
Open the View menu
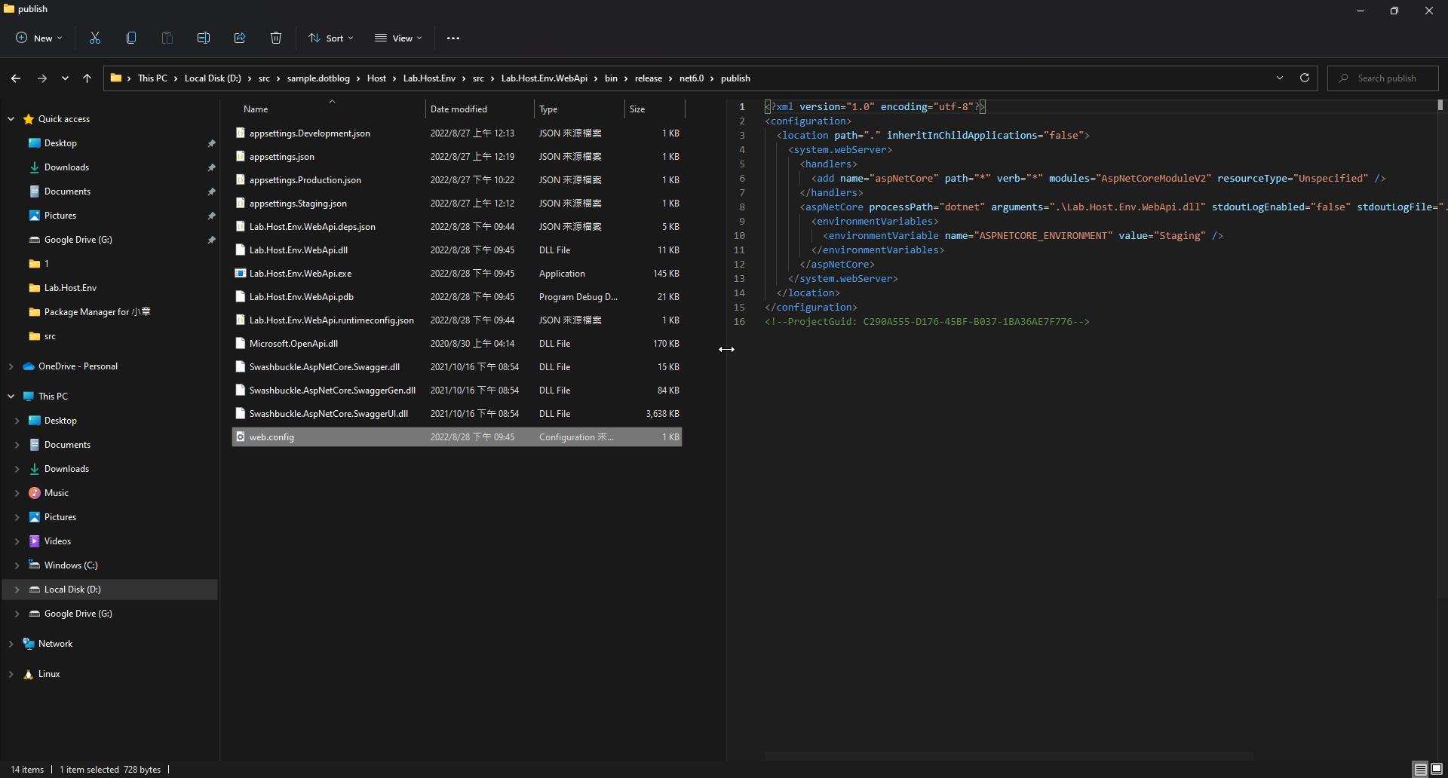[x=398, y=38]
